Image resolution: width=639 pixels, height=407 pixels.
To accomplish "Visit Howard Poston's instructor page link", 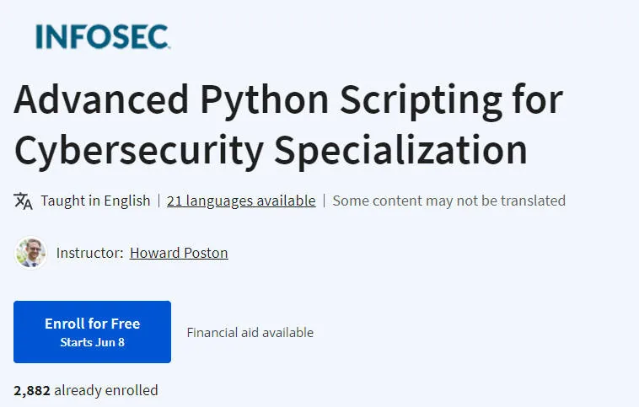I will tap(179, 253).
